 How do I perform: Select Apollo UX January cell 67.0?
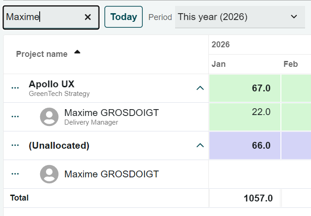(245, 88)
